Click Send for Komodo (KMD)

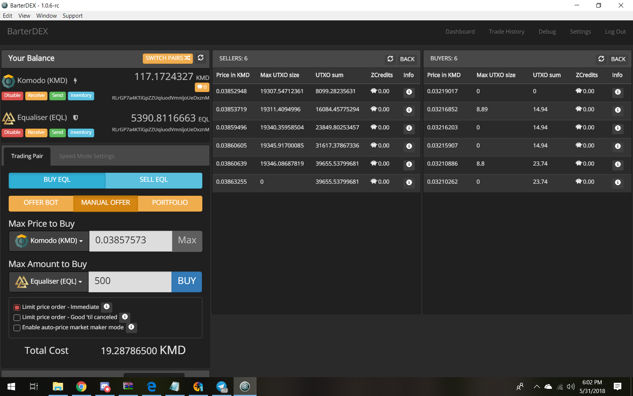[58, 96]
